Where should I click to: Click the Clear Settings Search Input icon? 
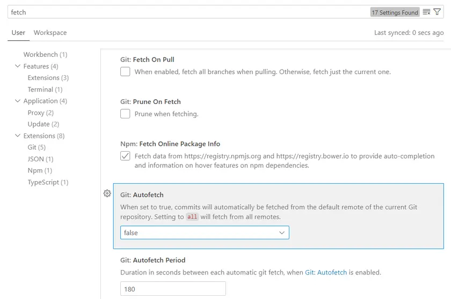pyautogui.click(x=426, y=12)
